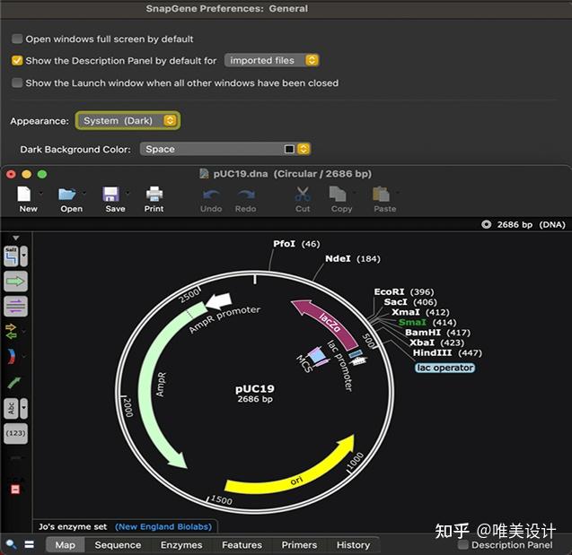Expand the arrow next to Save button
The image size is (572, 555).
pos(128,193)
